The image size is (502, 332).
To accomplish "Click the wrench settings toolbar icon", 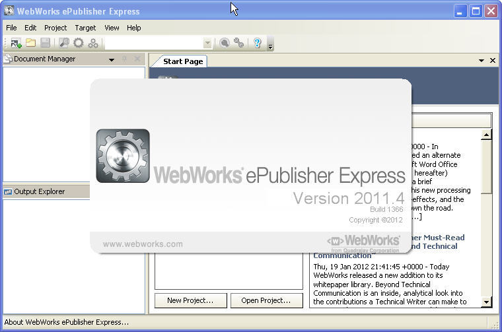I will 239,43.
